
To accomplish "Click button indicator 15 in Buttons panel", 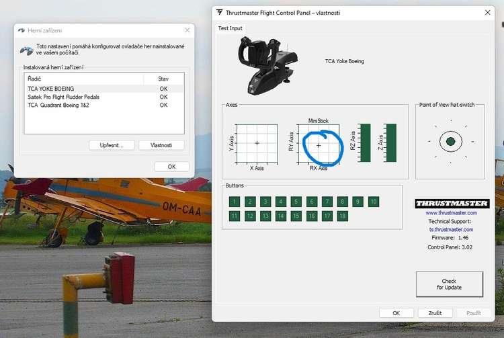I will (296, 216).
